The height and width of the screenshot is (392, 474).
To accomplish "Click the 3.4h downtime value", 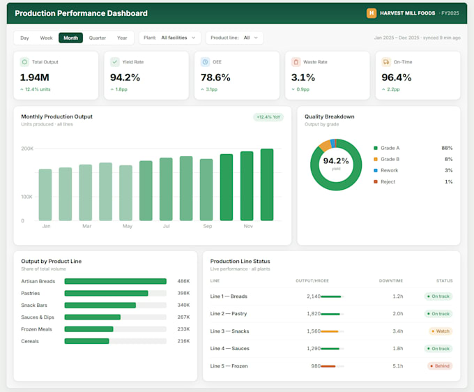I will 398,331.
